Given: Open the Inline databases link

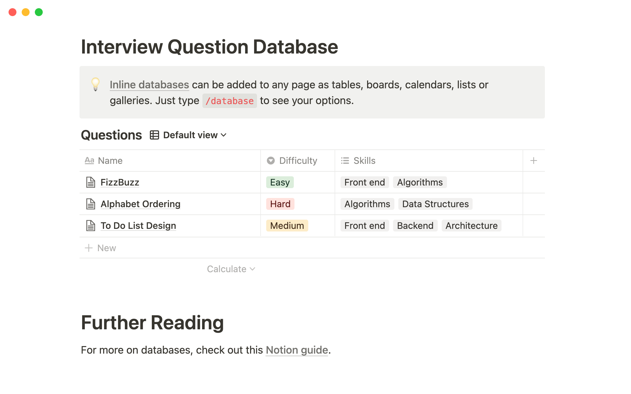Looking at the screenshot, I should (x=149, y=85).
